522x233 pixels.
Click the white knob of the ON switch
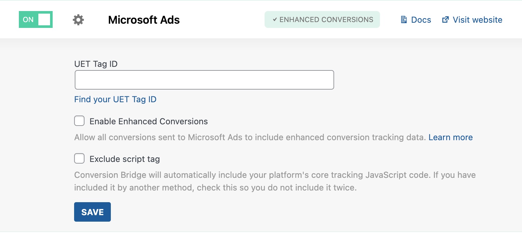pyautogui.click(x=44, y=19)
